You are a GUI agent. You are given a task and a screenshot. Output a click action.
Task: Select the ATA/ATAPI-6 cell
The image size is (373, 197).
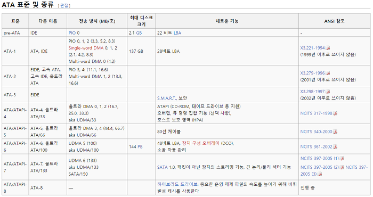[x=15, y=146]
